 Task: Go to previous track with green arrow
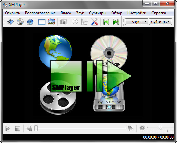pos(106,22)
